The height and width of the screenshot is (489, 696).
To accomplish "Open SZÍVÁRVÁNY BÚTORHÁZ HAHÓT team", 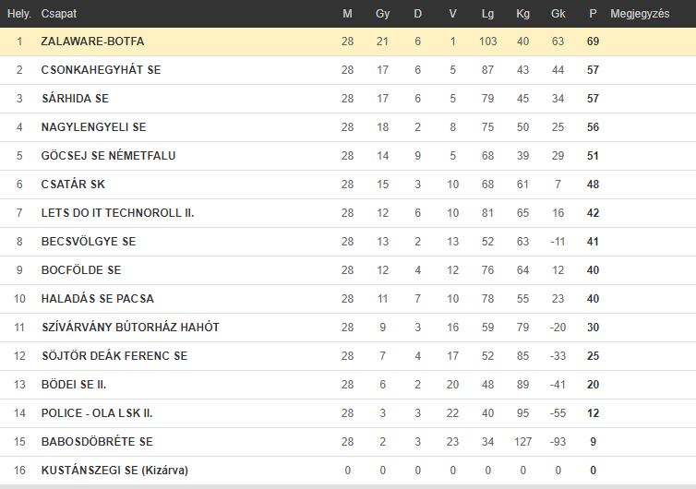I will coord(130,327).
